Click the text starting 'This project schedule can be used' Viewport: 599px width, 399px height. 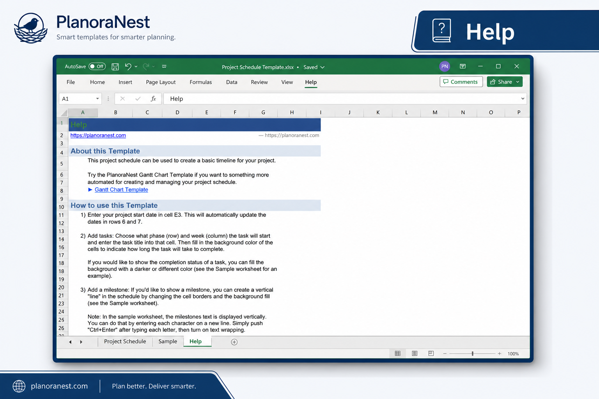click(182, 161)
